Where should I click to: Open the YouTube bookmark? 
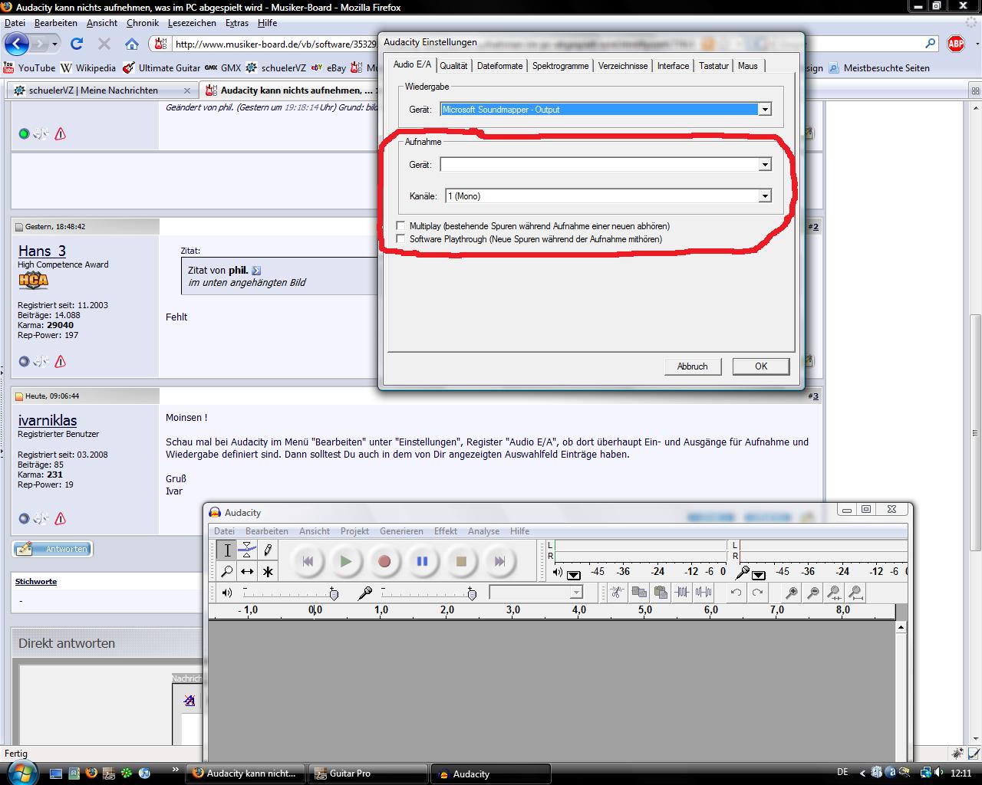[x=30, y=67]
